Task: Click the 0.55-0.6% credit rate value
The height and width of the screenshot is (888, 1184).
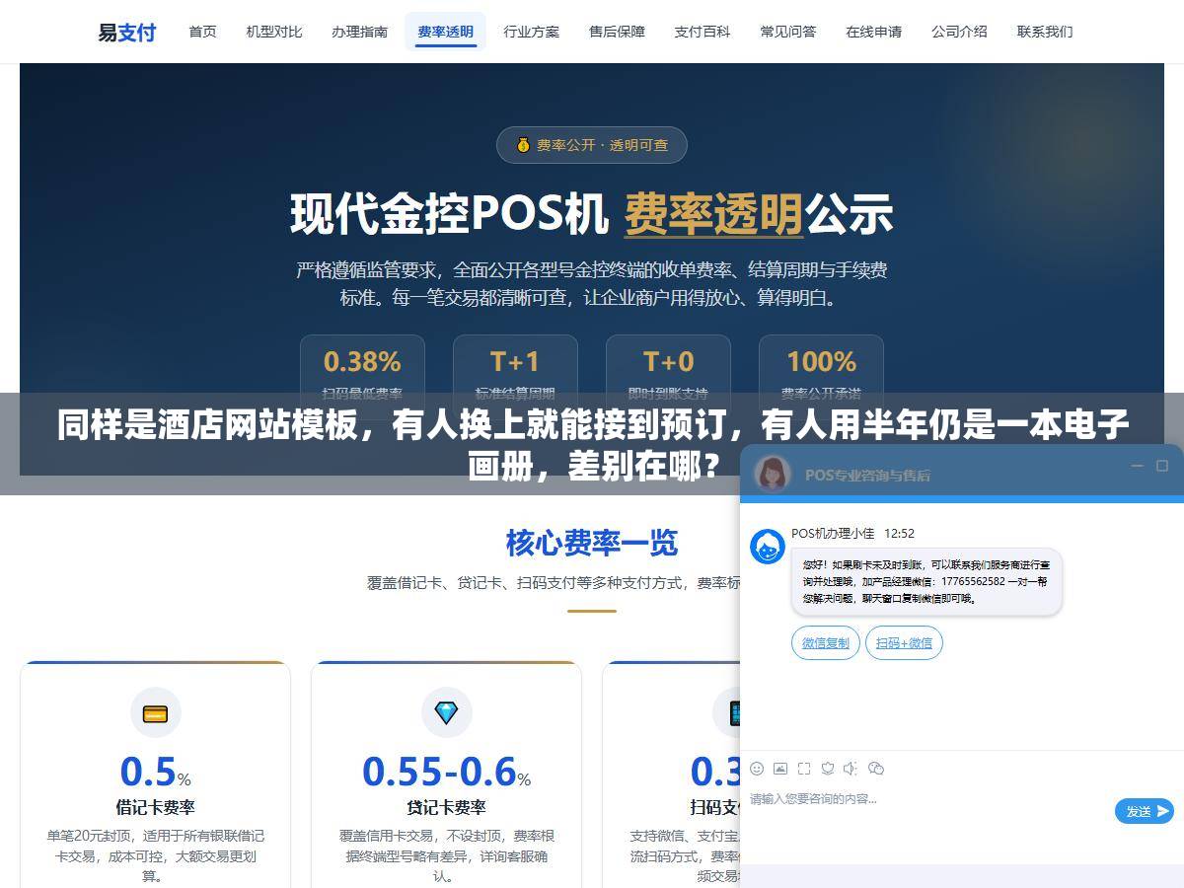Action: [446, 772]
